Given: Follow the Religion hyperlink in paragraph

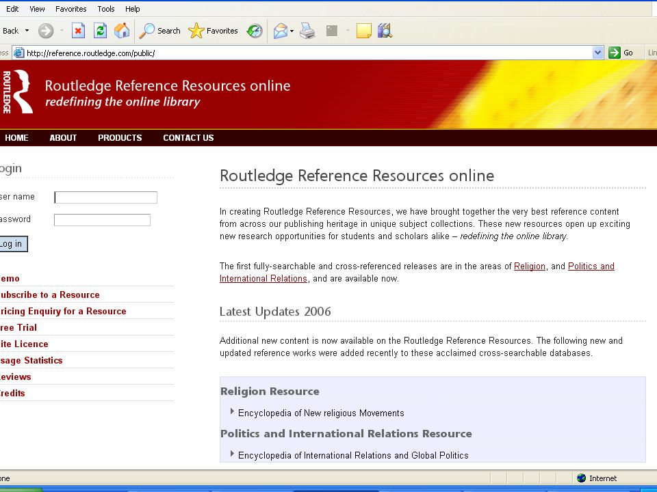Looking at the screenshot, I should tap(530, 266).
